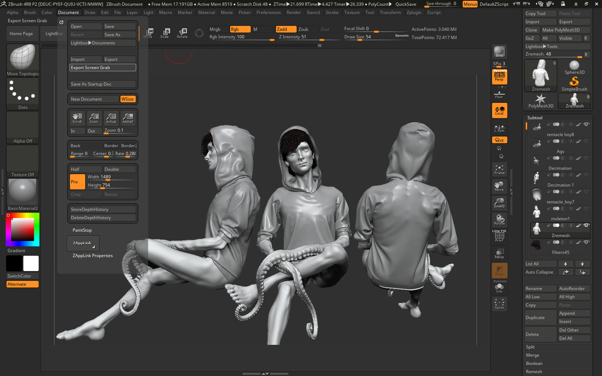Select the Scroll document icon
602x376 pixels.
click(x=77, y=118)
